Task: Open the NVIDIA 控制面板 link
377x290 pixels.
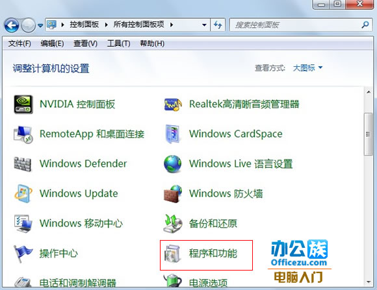Action: (x=77, y=104)
